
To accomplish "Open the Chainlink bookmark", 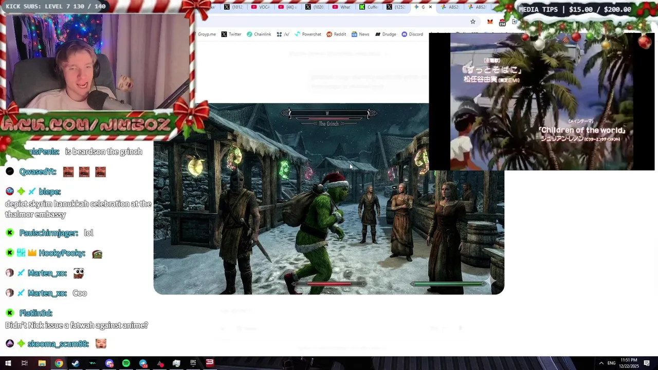I will 259,34.
